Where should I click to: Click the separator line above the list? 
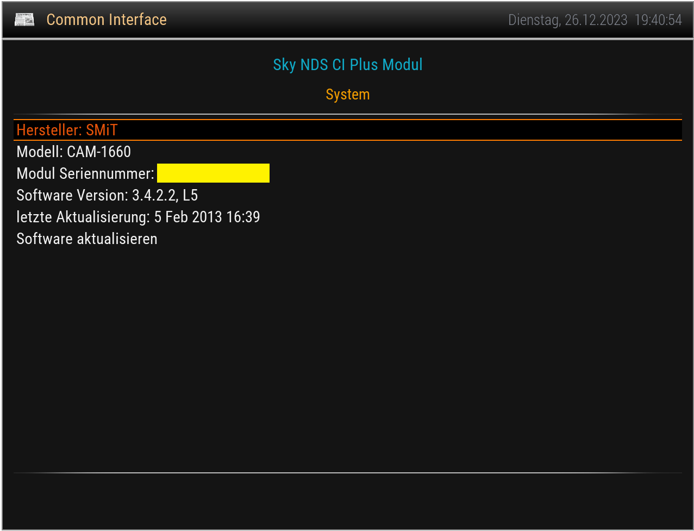(x=347, y=115)
